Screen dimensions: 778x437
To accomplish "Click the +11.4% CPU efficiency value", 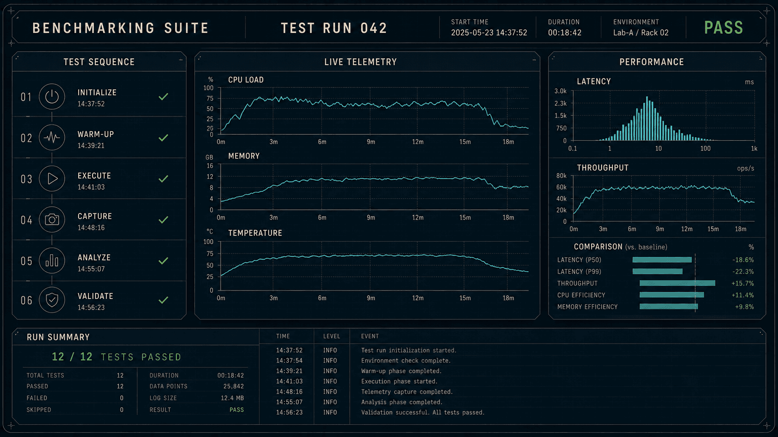I will 743,295.
